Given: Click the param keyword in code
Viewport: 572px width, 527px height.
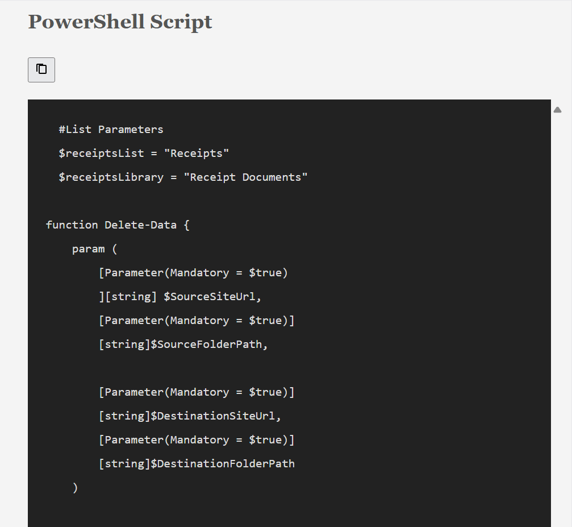Looking at the screenshot, I should coord(88,249).
